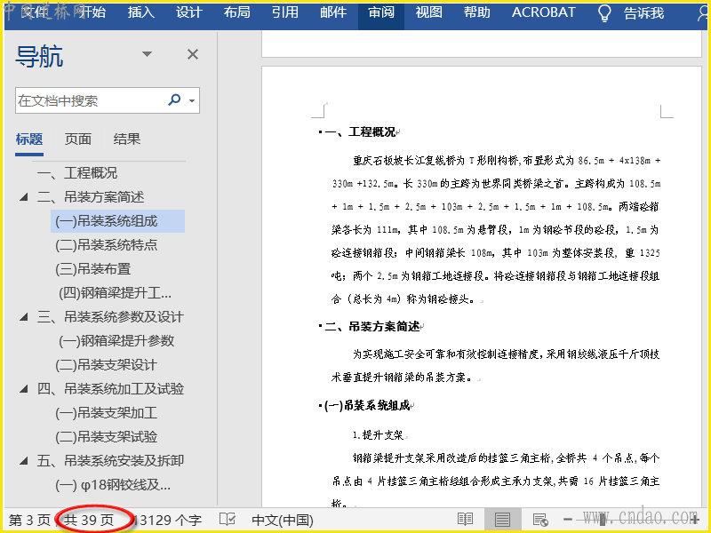Switch to the 结果 navigation tab

point(126,139)
